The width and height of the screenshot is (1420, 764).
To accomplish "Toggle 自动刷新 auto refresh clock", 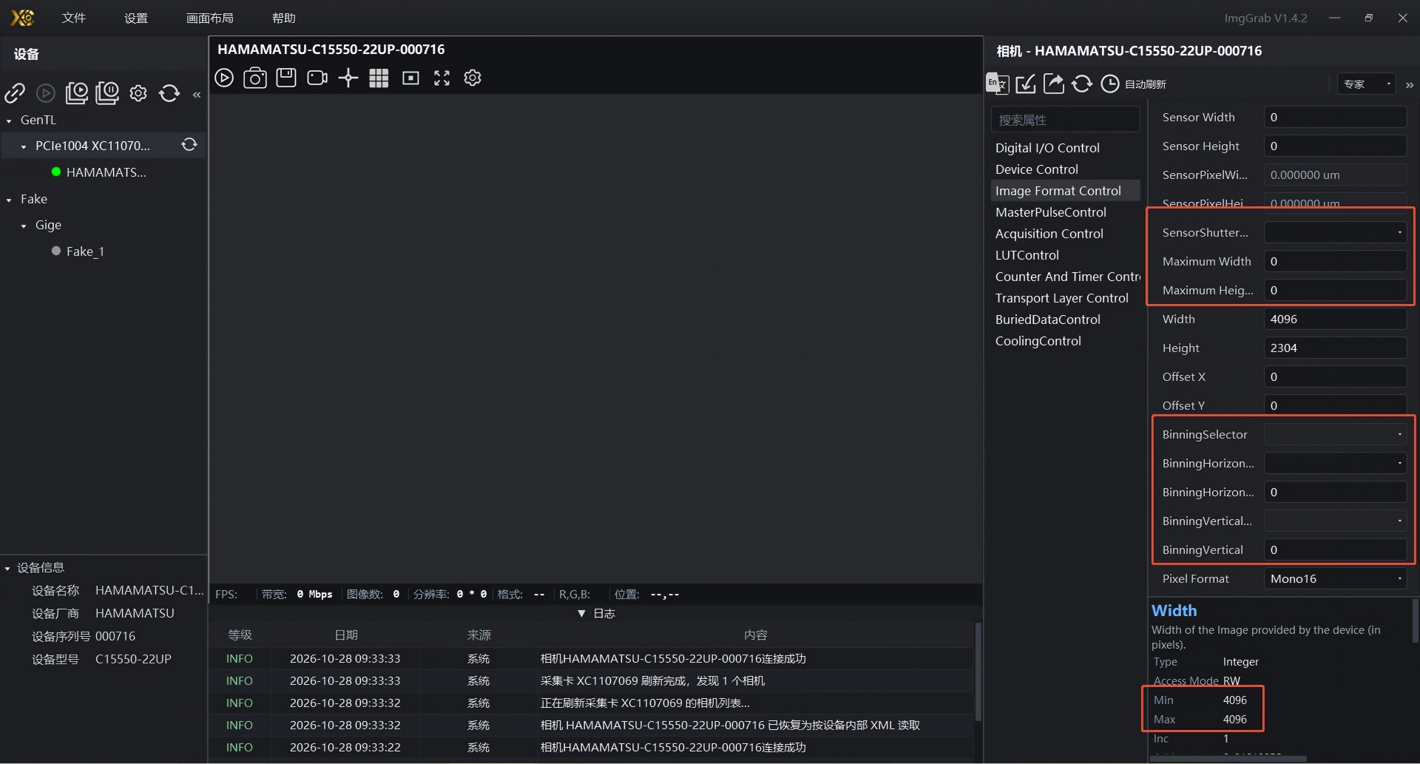I will (x=1110, y=84).
